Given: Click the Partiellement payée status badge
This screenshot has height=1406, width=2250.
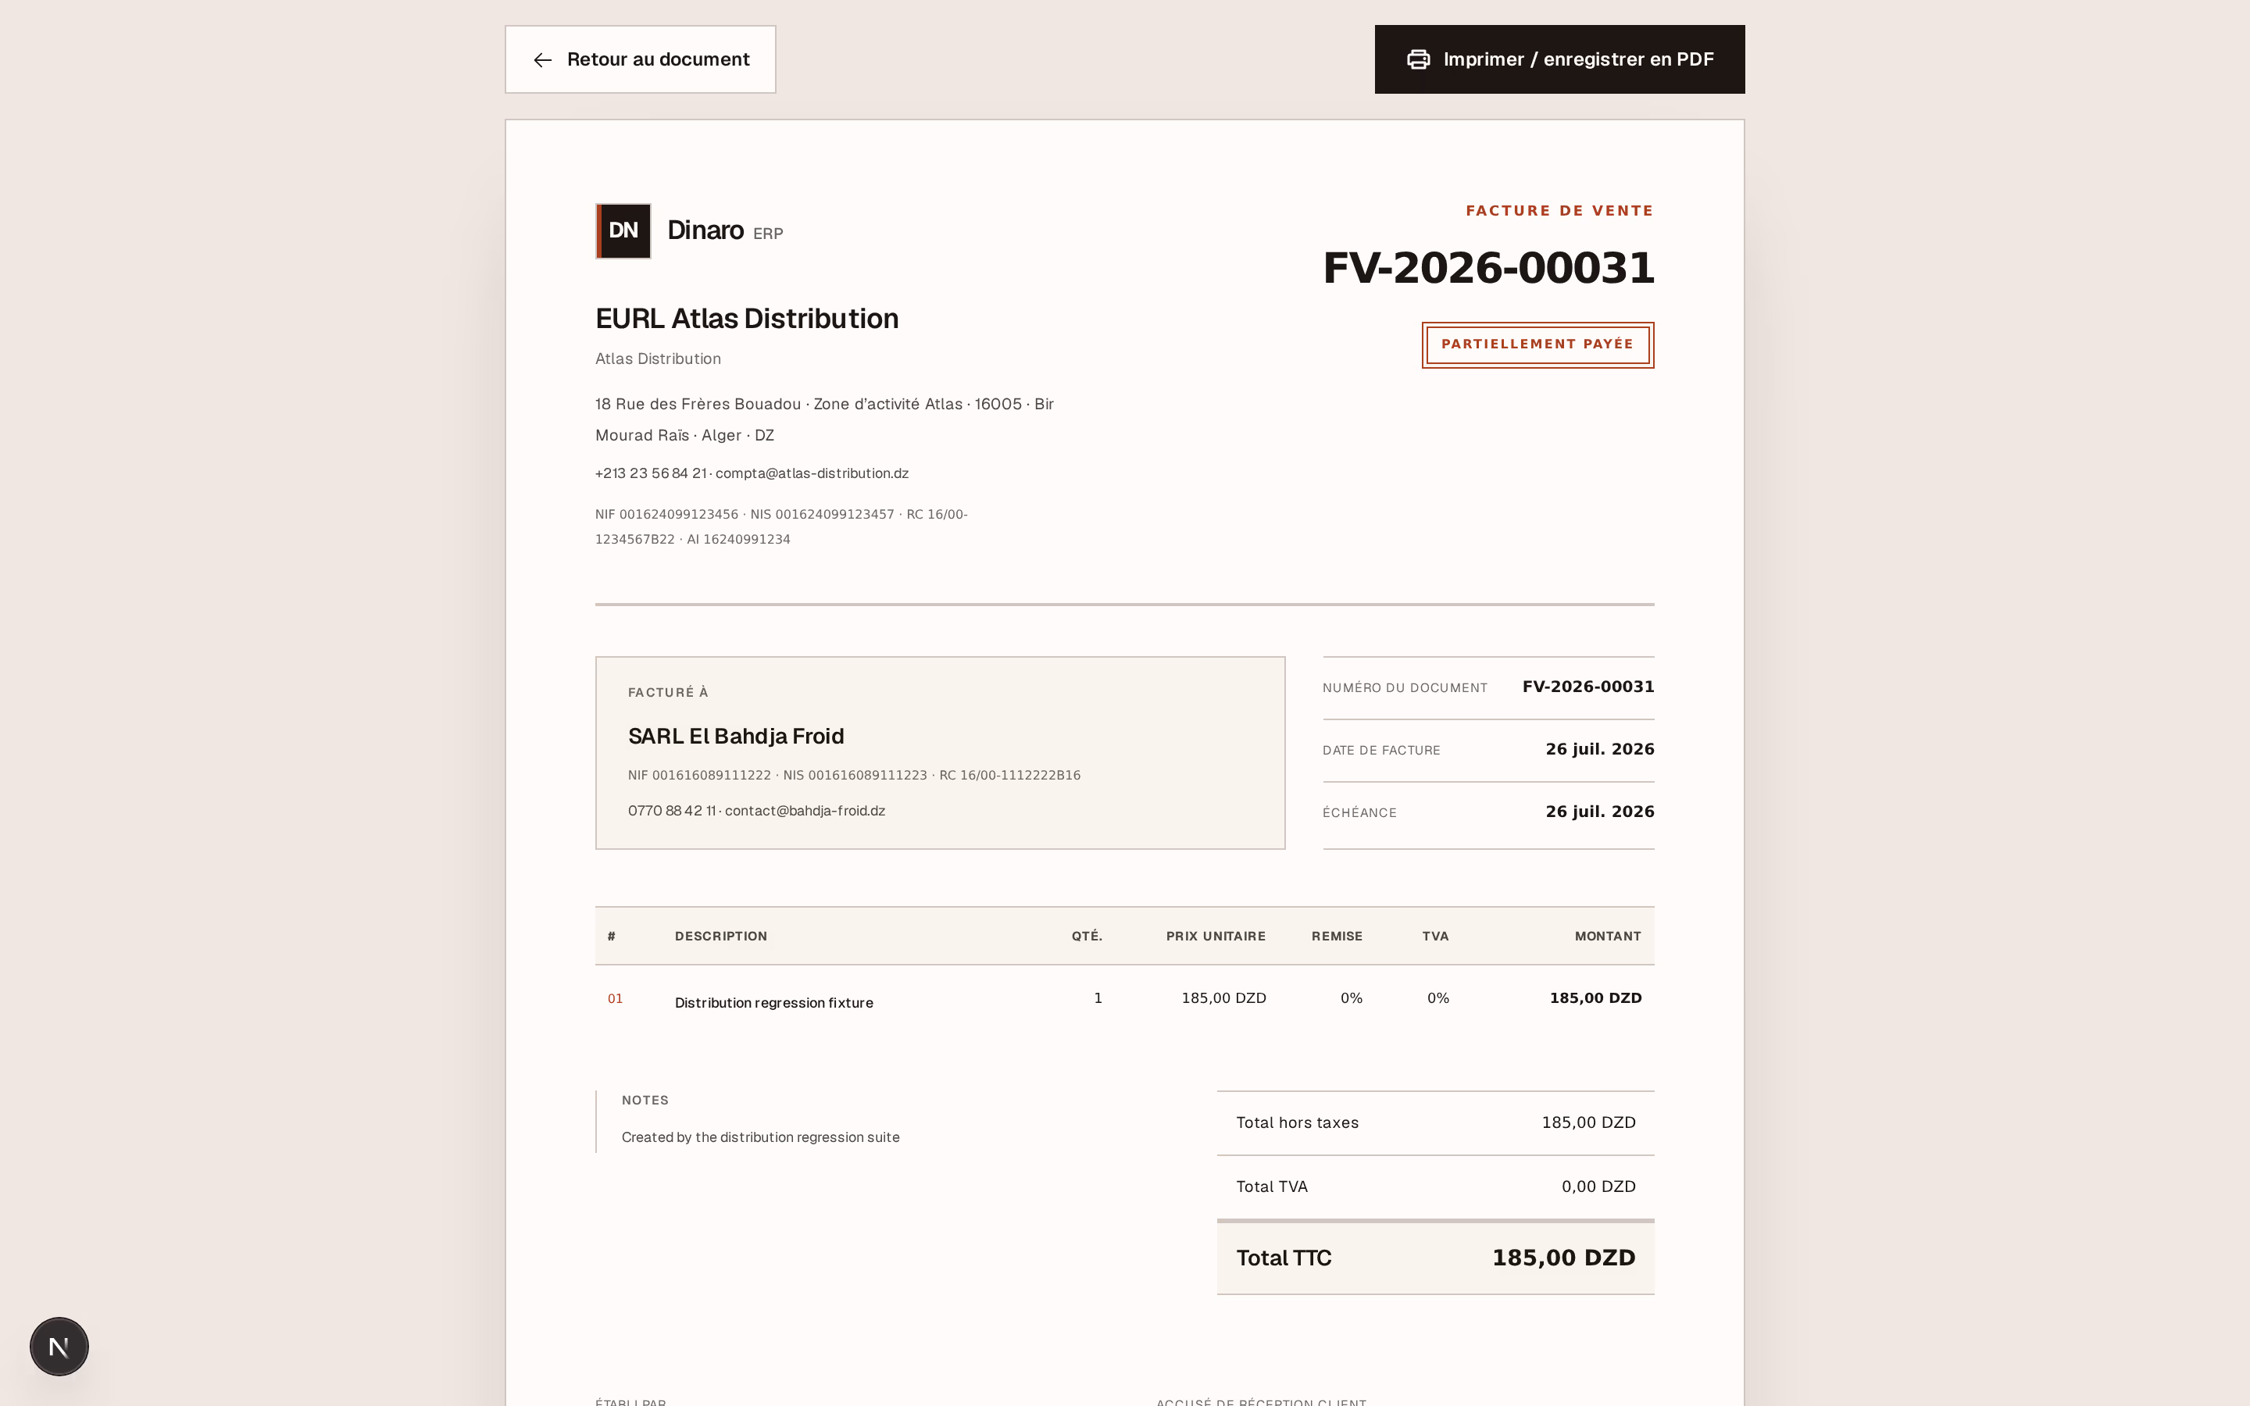Looking at the screenshot, I should click(1537, 345).
